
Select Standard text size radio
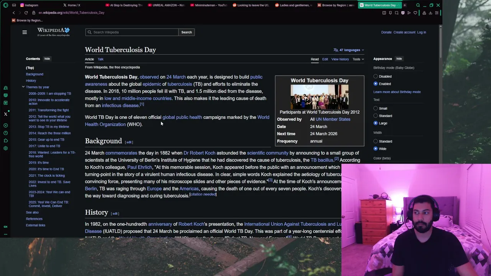(x=376, y=116)
